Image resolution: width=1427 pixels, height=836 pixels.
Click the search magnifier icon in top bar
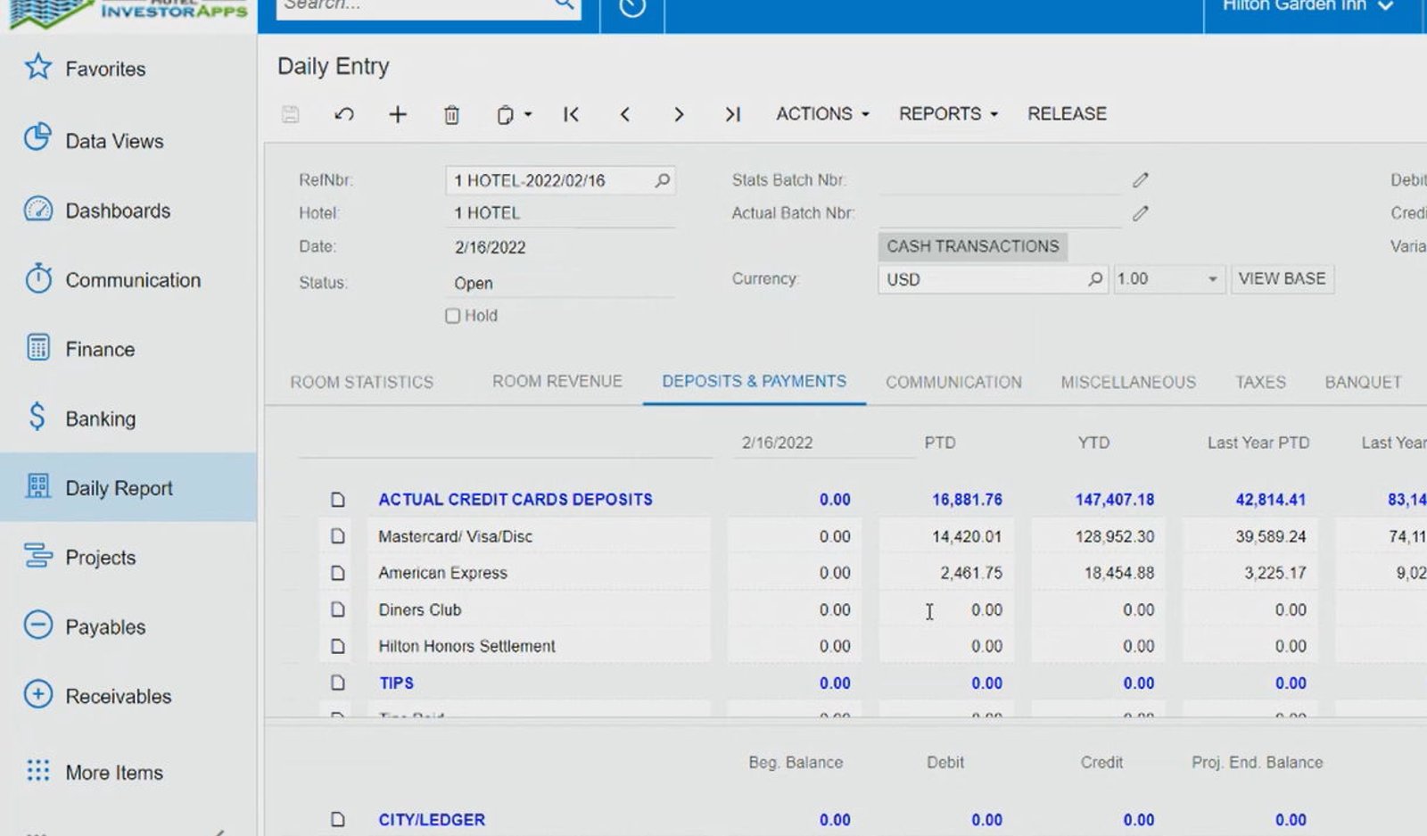(x=564, y=5)
